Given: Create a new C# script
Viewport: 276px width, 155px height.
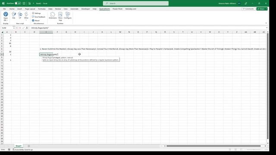Looking at the screenshot, I should (20, 15).
